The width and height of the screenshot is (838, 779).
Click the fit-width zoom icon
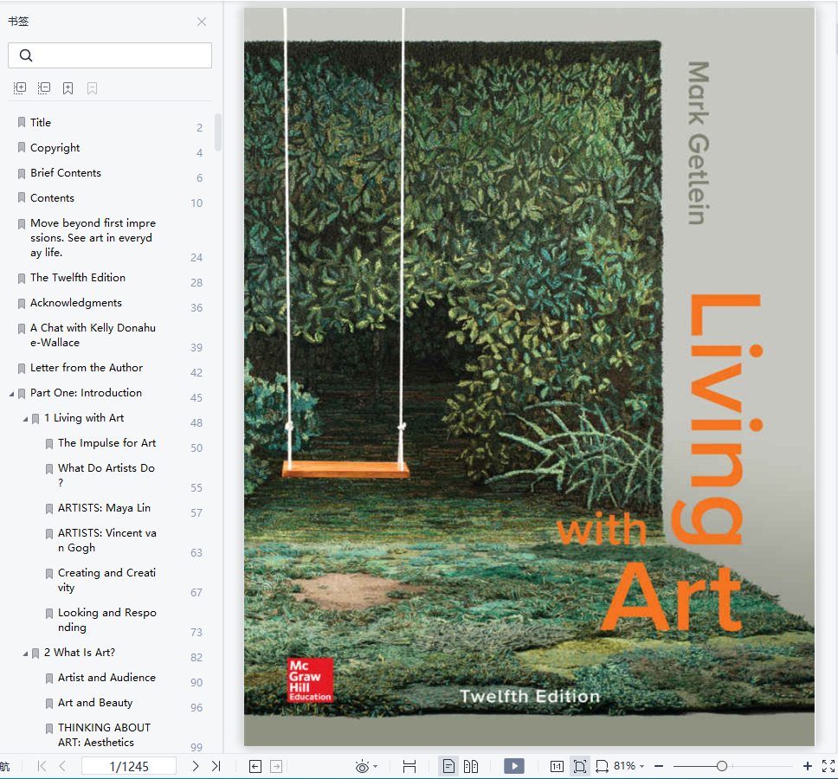[x=603, y=767]
